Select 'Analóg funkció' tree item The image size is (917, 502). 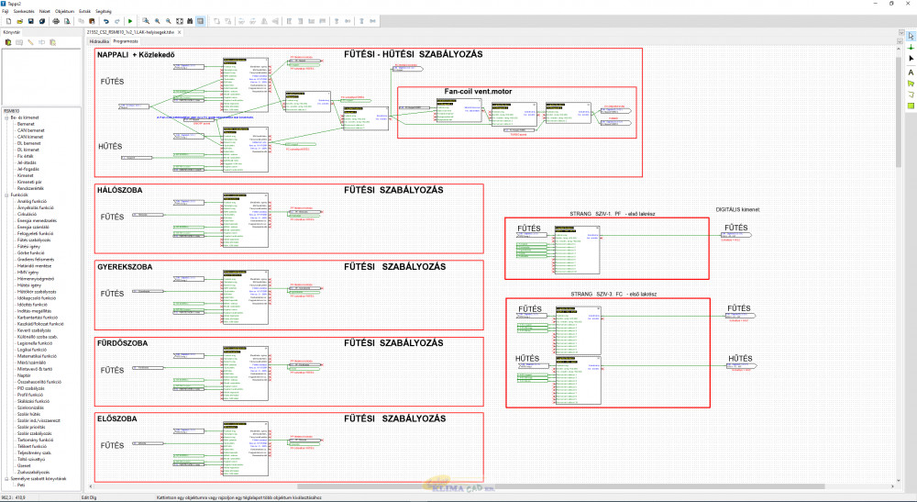click(x=31, y=201)
